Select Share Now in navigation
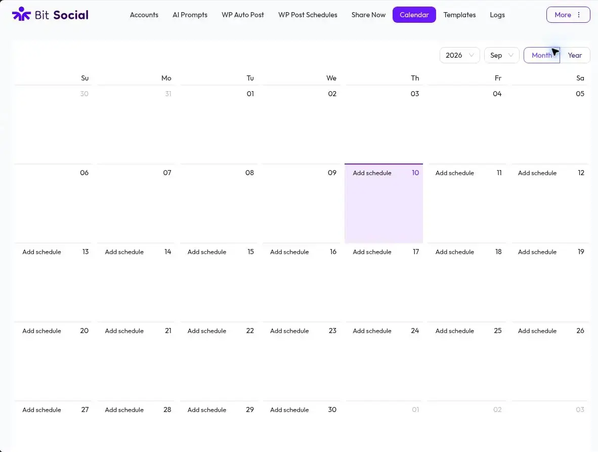 (368, 15)
